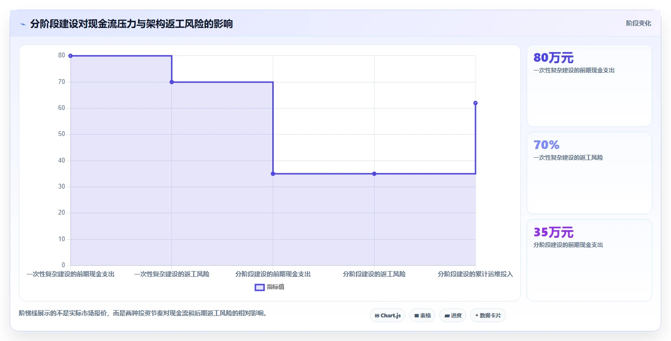The image size is (671, 341).
Task: Click y-axis tick label 70
Action: pos(61,82)
